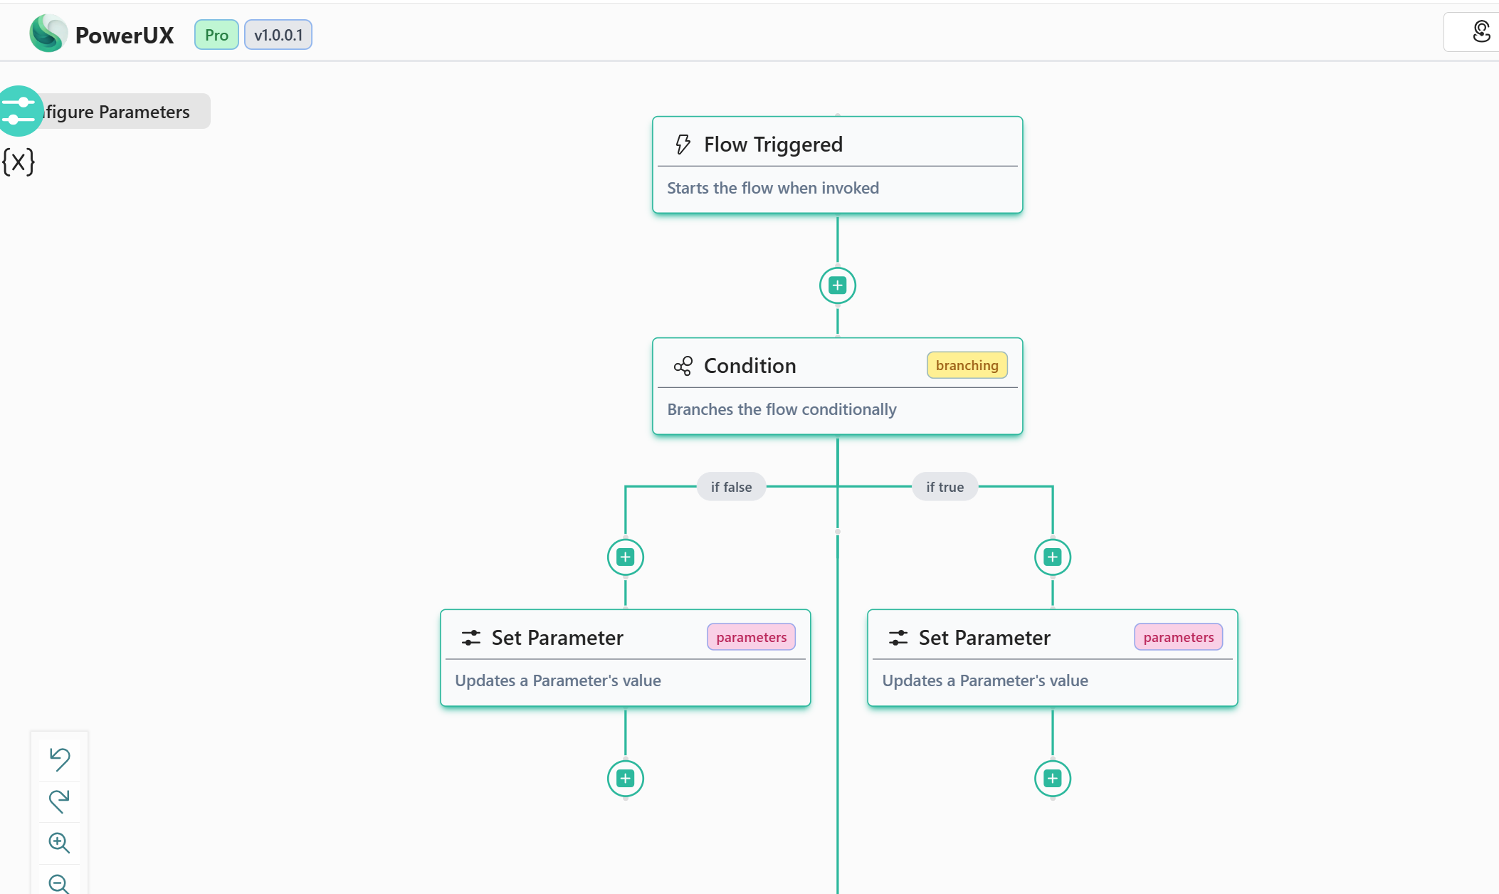Click the v1.0.0.1 version badge
This screenshot has height=894, width=1499.
(278, 34)
